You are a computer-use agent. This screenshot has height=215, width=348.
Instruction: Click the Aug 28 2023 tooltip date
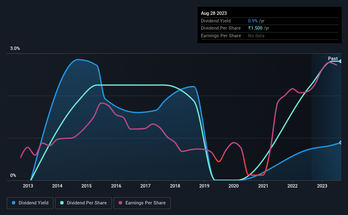(x=214, y=13)
